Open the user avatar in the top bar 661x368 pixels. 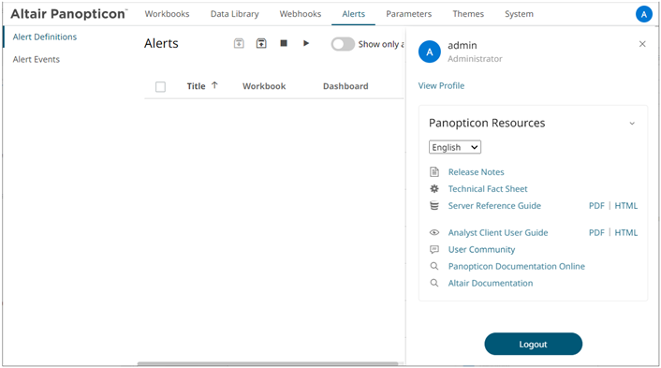644,14
